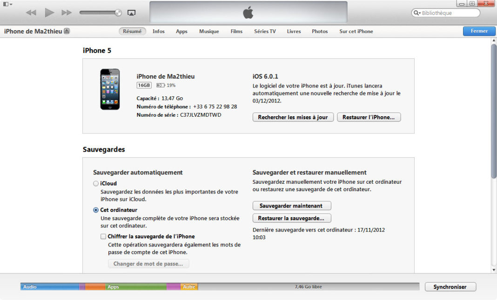Switch to the Infos tab
The height and width of the screenshot is (300, 497).
point(159,31)
